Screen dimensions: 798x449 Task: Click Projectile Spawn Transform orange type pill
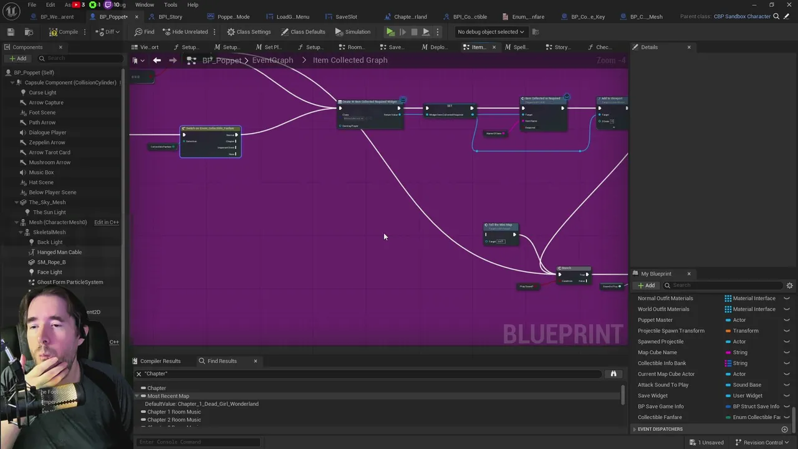point(728,331)
